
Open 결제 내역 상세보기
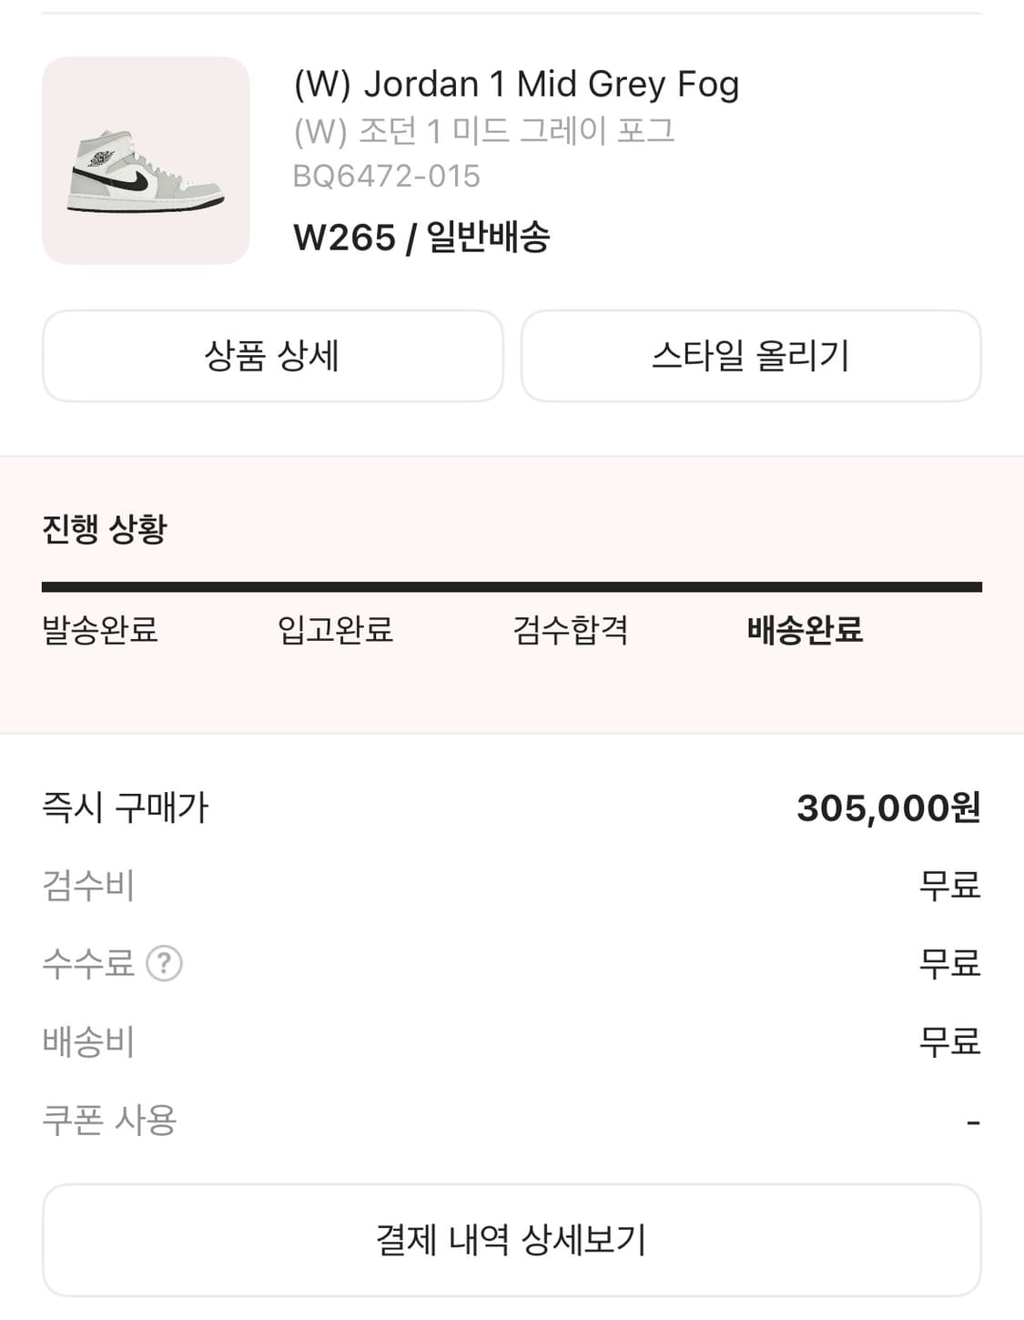(512, 1240)
